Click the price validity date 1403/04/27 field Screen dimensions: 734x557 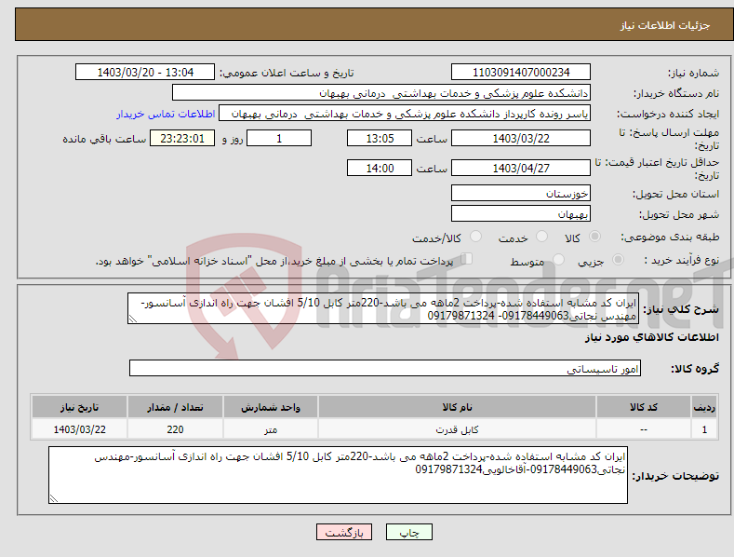click(521, 168)
